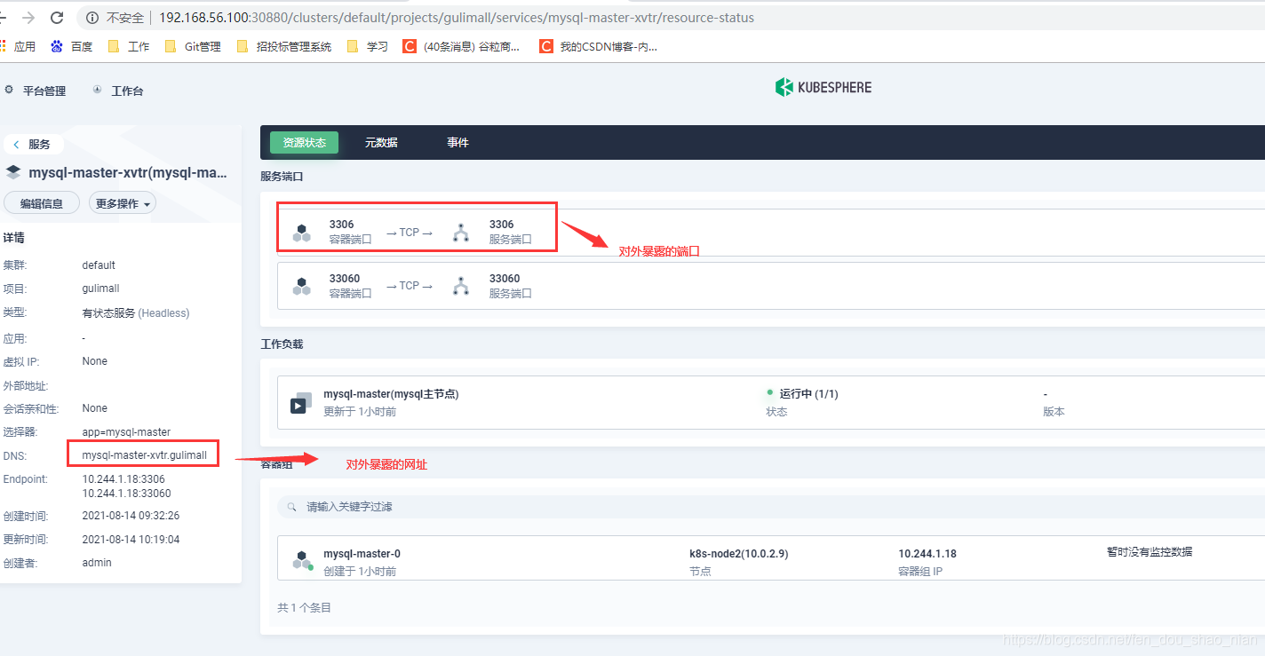Open the 谷粒商 CSDN bookmark
Screen dimensions: 1265x656
(x=462, y=46)
